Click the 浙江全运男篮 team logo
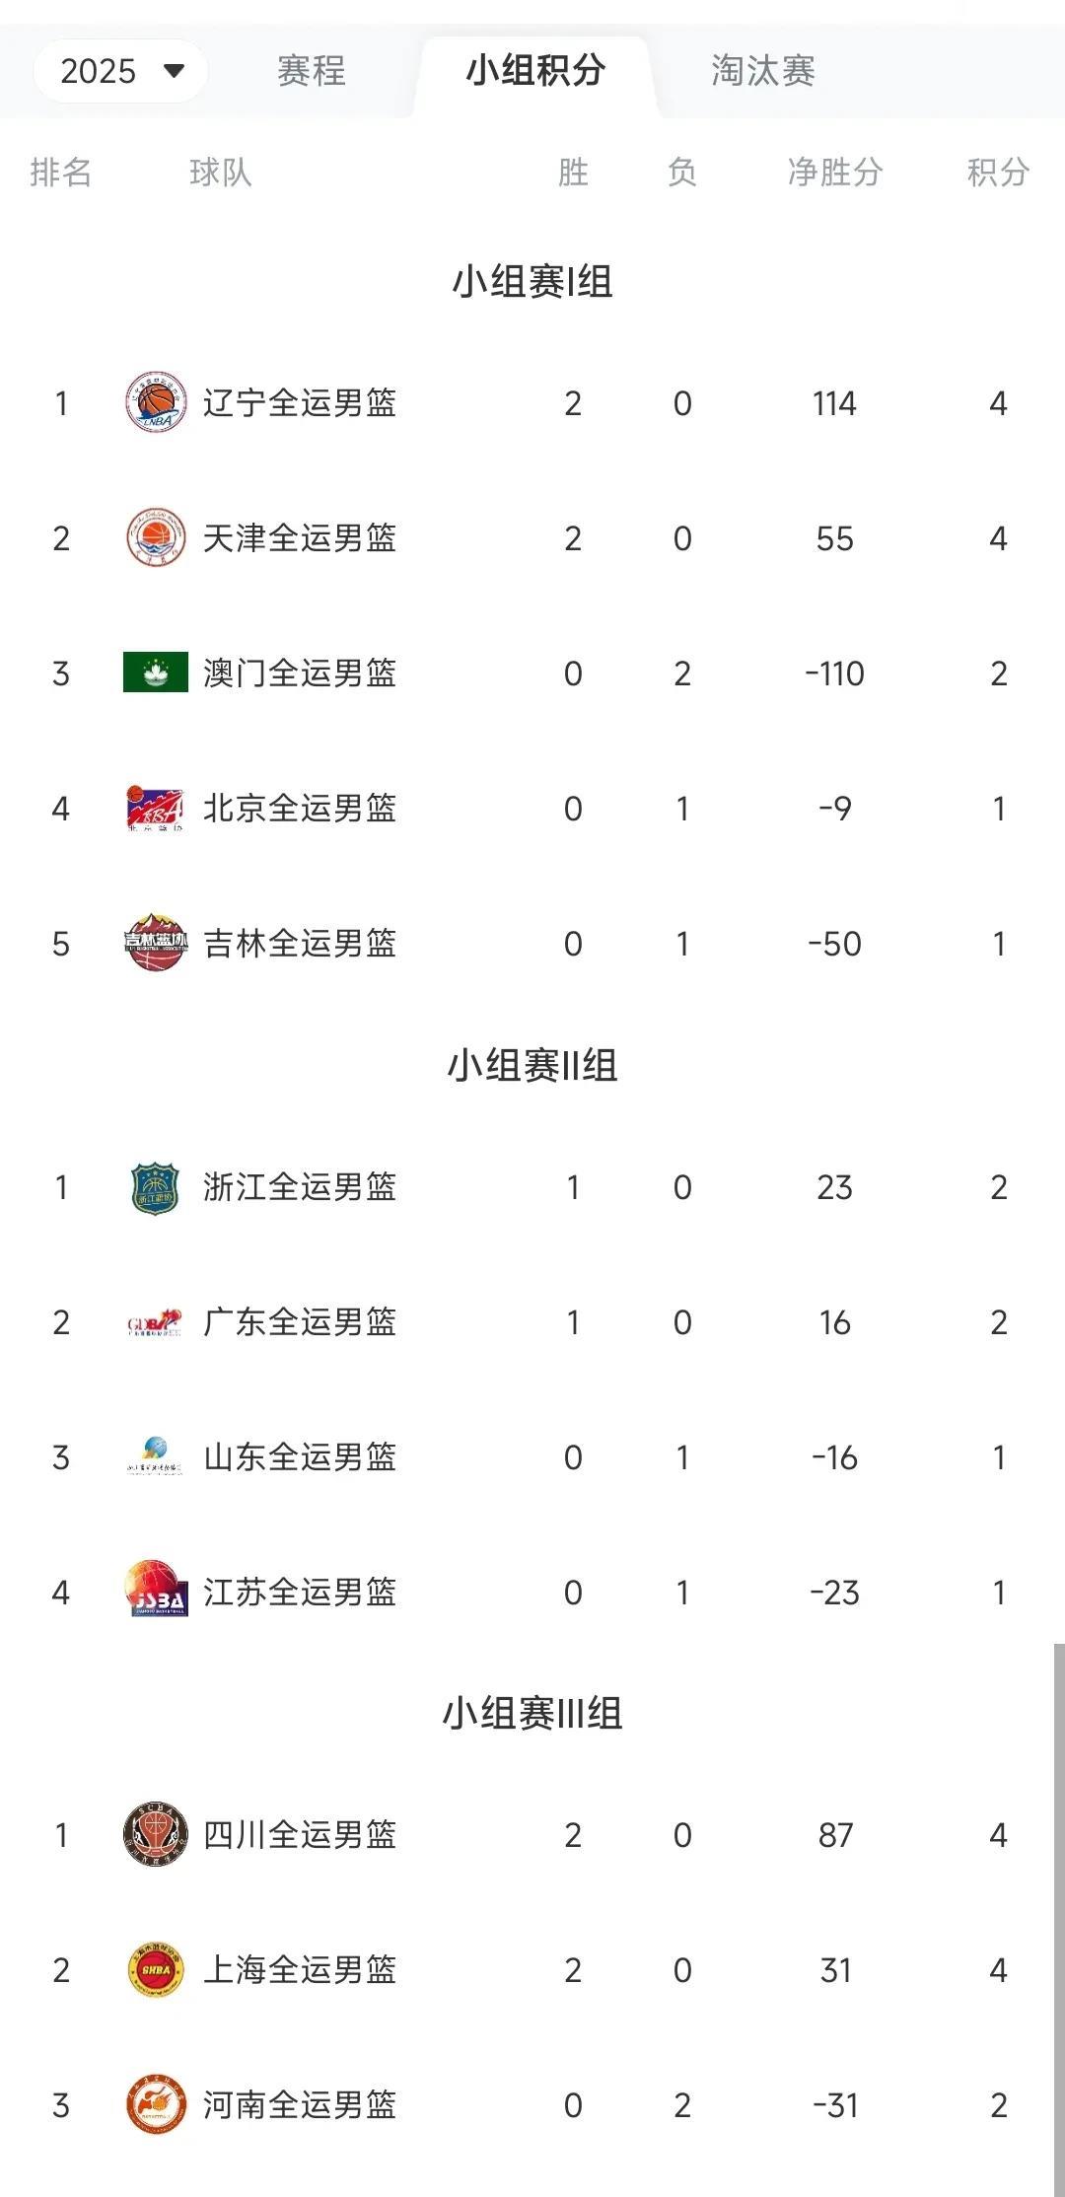1065x2197 pixels. [156, 1187]
